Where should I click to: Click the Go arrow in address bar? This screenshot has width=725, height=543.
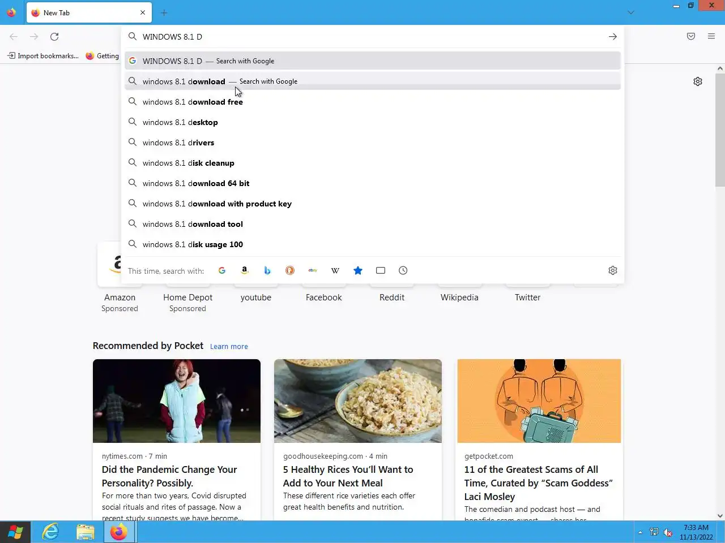point(613,37)
